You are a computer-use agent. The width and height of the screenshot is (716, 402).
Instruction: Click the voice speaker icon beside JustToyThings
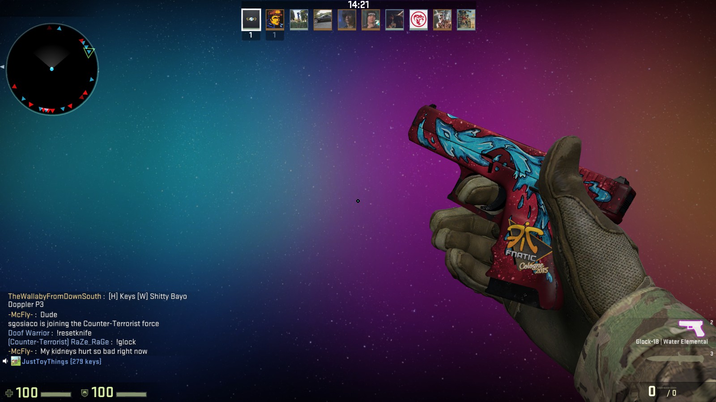[x=5, y=361]
